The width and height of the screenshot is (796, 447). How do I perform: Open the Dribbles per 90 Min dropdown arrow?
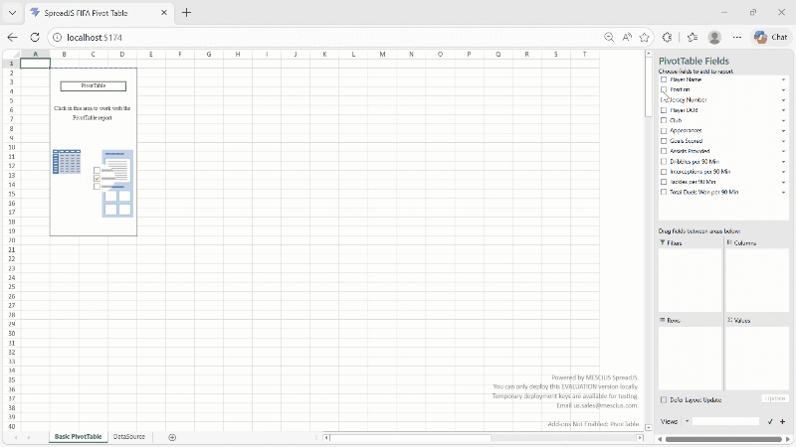coord(783,162)
